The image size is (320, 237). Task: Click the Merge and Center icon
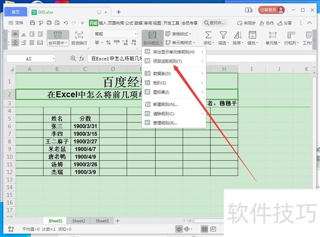coord(58,35)
